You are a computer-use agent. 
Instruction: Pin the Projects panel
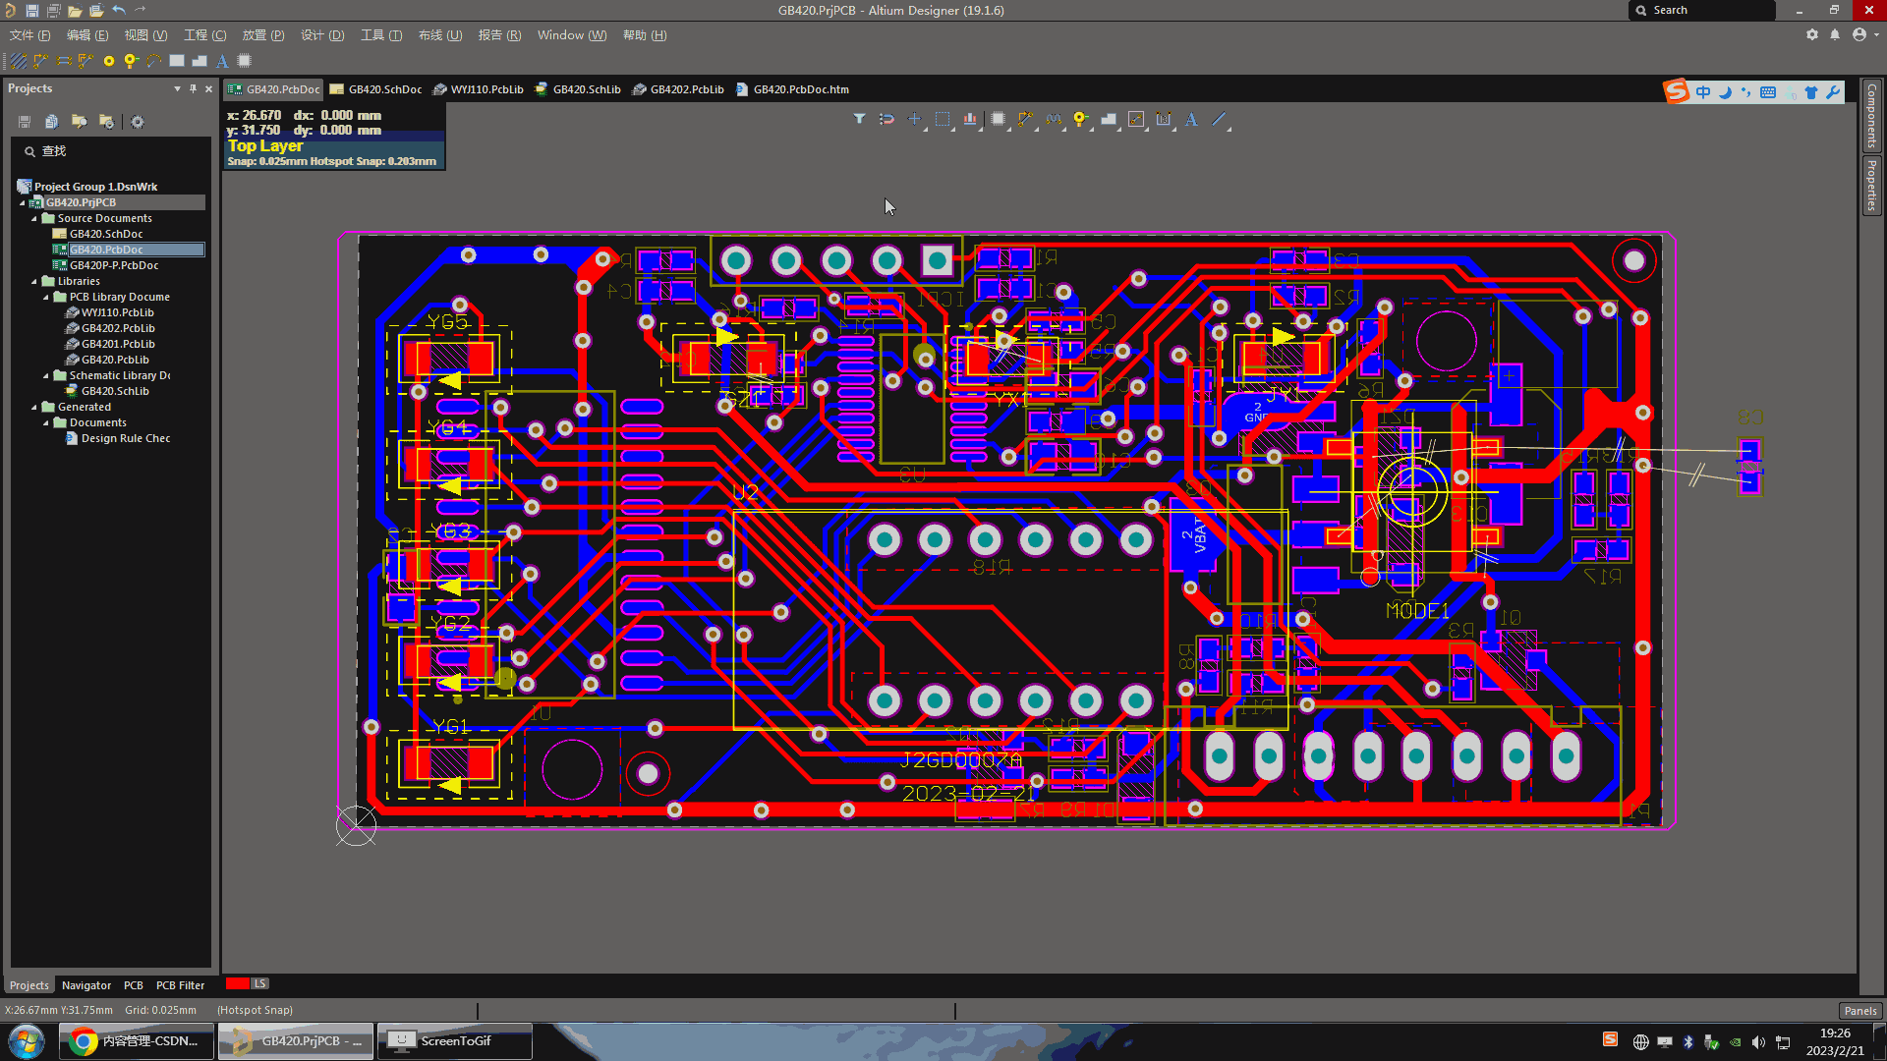pos(193,88)
